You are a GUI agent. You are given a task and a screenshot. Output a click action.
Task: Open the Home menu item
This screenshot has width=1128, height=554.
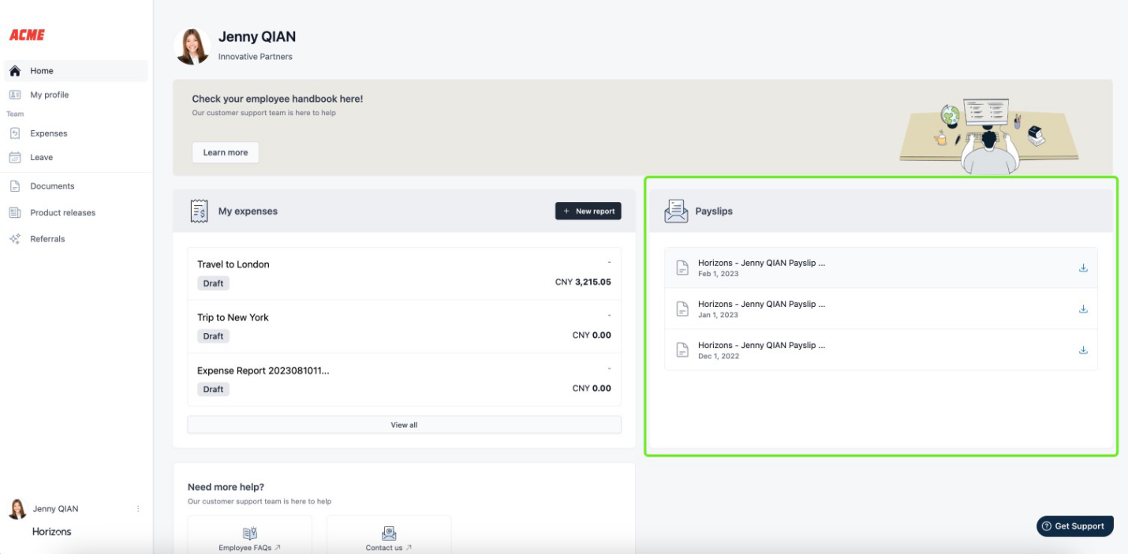[42, 71]
